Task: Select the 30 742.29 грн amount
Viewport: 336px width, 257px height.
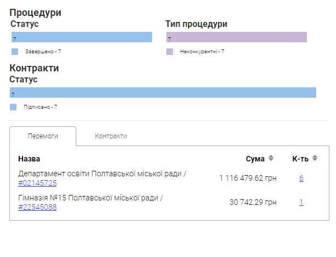Action: click(253, 202)
